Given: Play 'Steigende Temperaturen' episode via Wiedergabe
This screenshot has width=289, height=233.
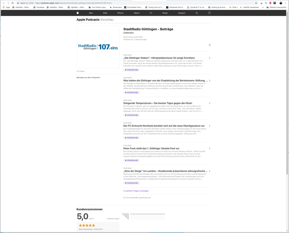Looking at the screenshot, I should [x=131, y=115].
